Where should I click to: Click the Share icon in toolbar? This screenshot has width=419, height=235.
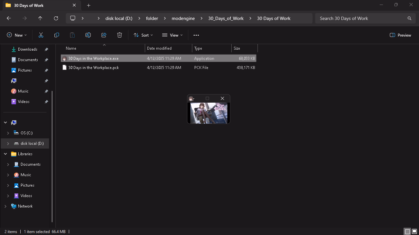(104, 35)
